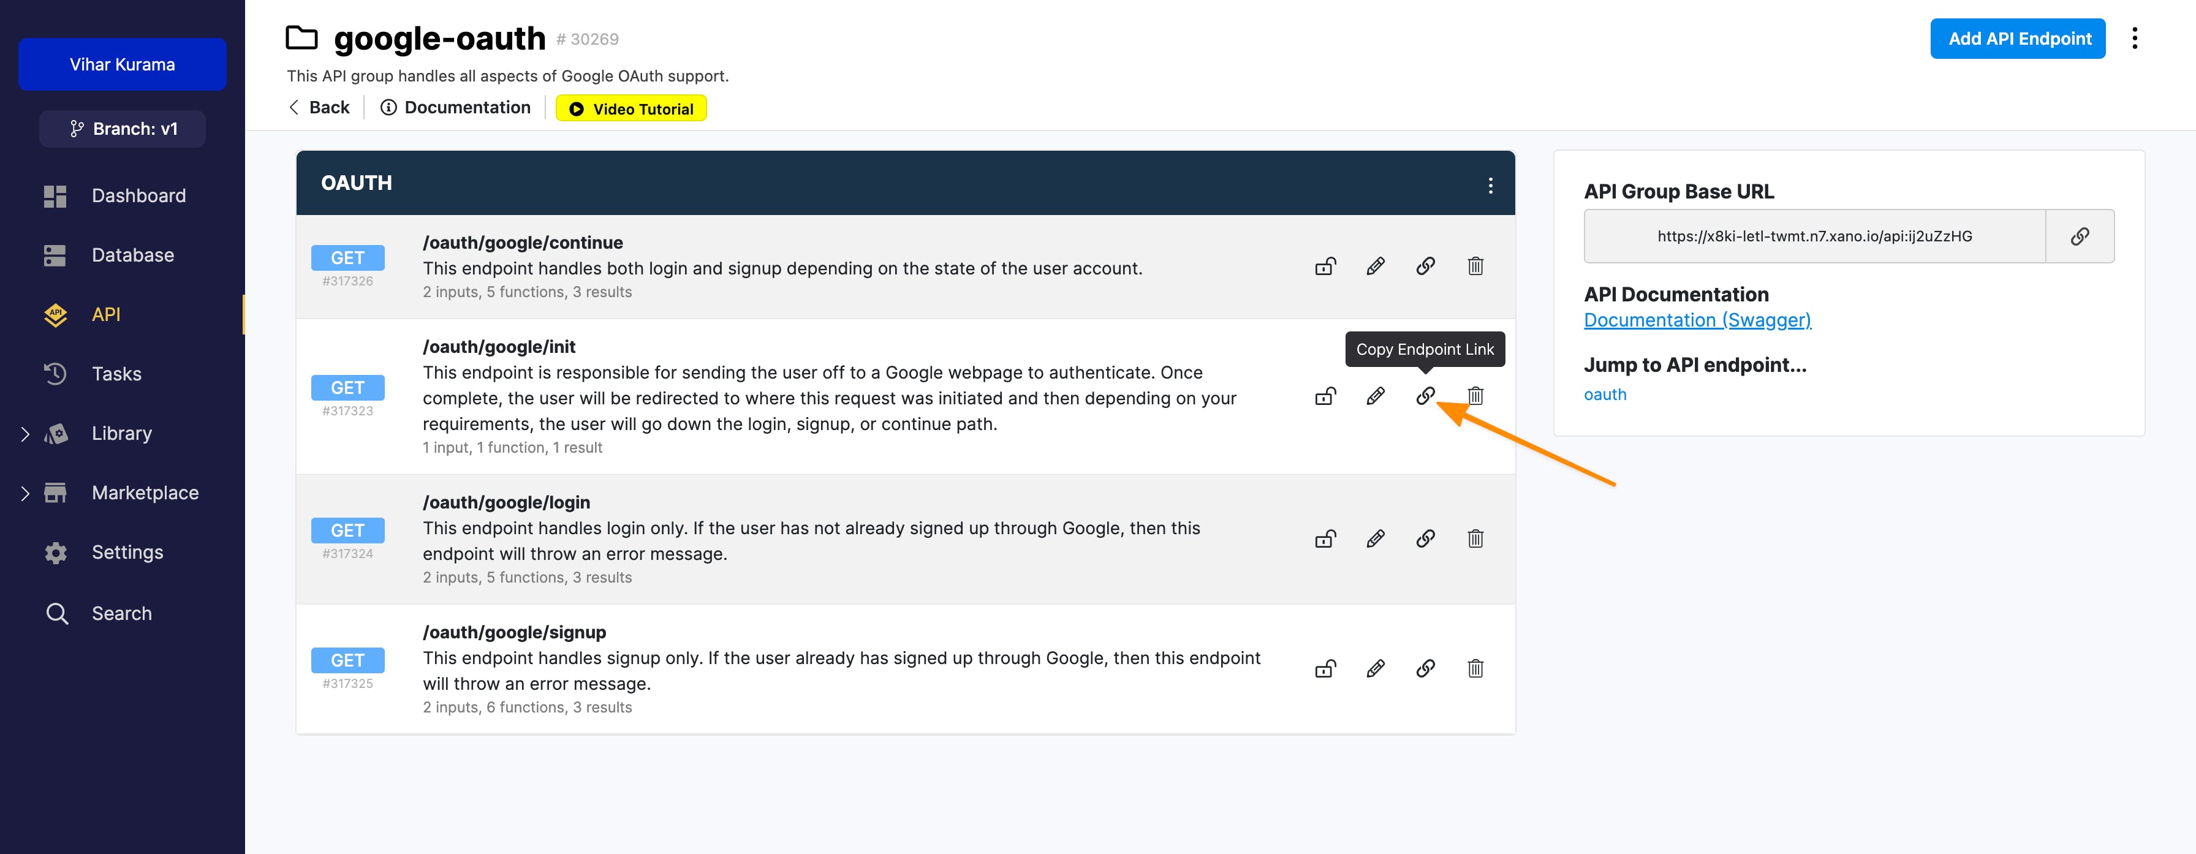This screenshot has height=854, width=2196.
Task: Copy link of /oauth/google/signup endpoint
Action: pos(1425,668)
